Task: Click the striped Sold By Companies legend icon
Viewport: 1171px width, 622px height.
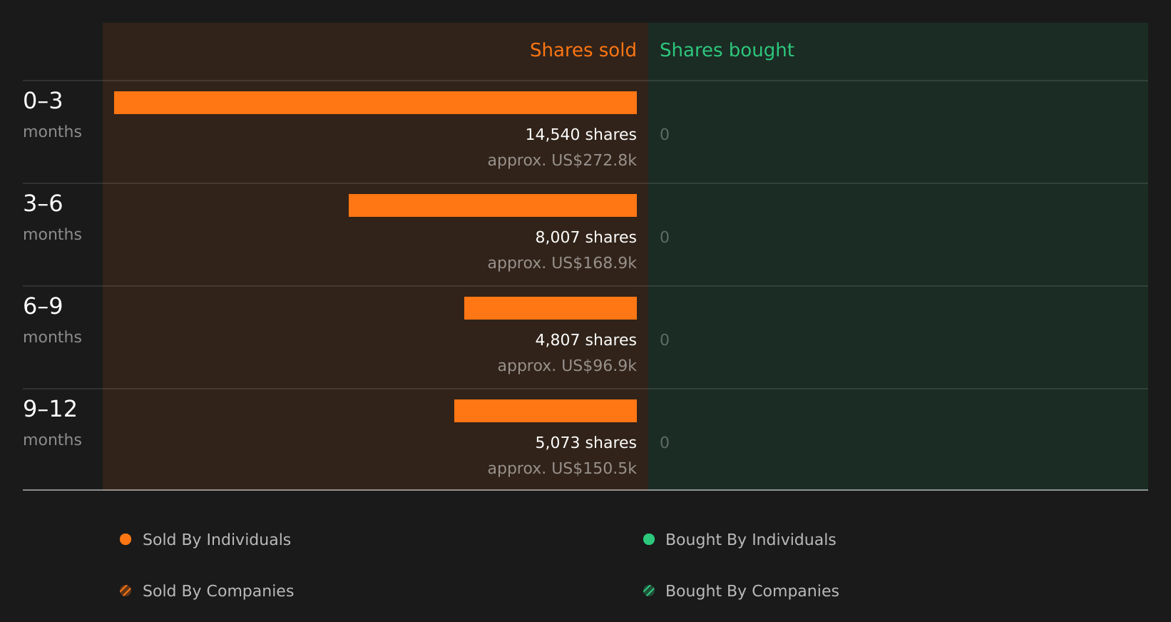Action: pos(126,591)
